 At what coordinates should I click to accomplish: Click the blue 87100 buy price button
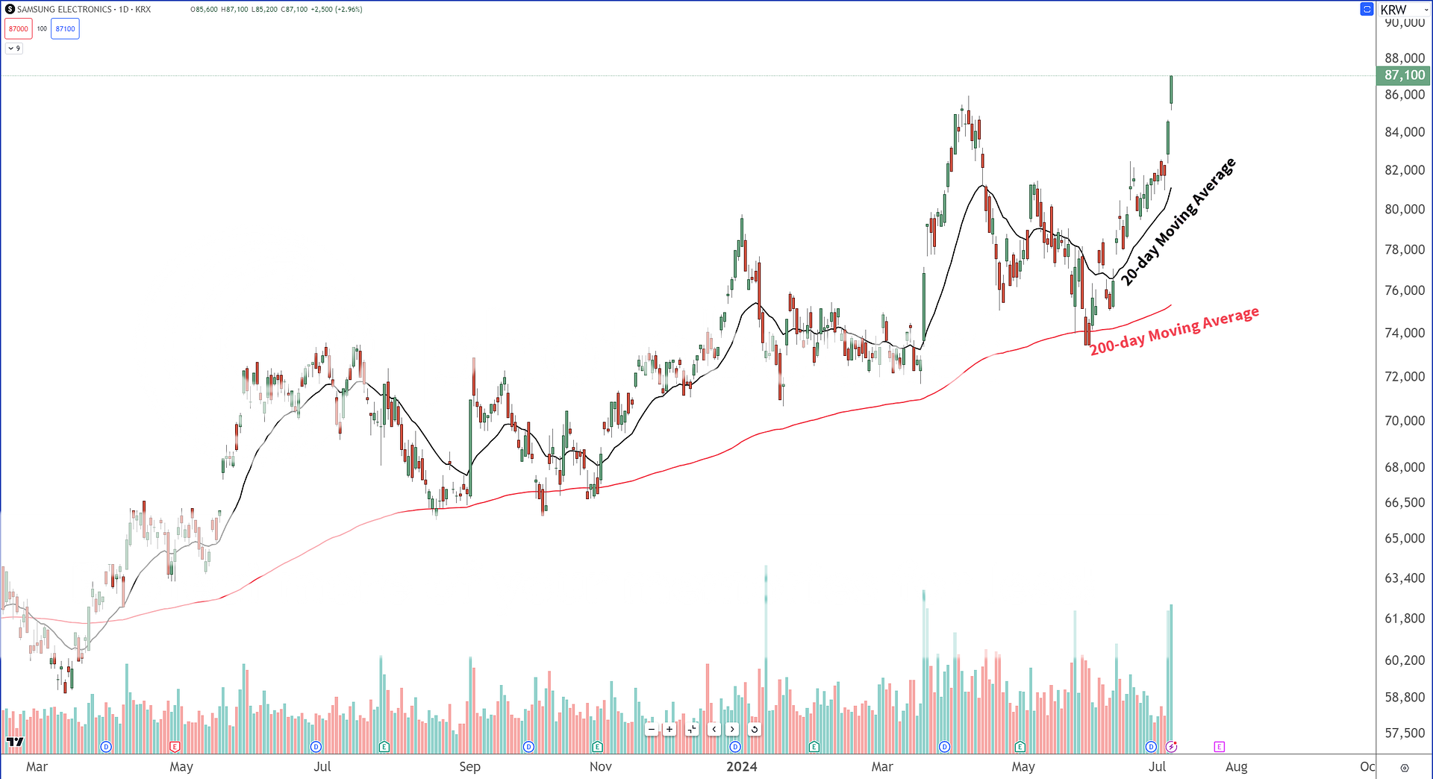tap(65, 29)
